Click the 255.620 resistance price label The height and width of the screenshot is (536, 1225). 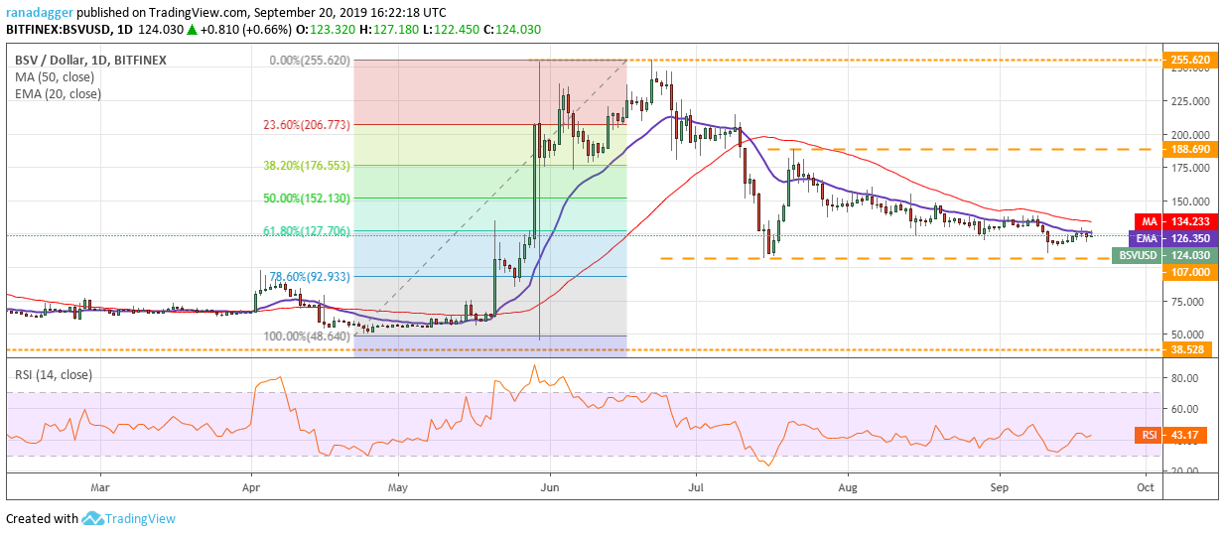(1188, 60)
